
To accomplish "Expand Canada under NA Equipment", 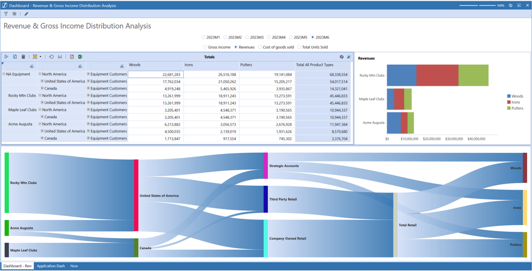I will [x=43, y=88].
